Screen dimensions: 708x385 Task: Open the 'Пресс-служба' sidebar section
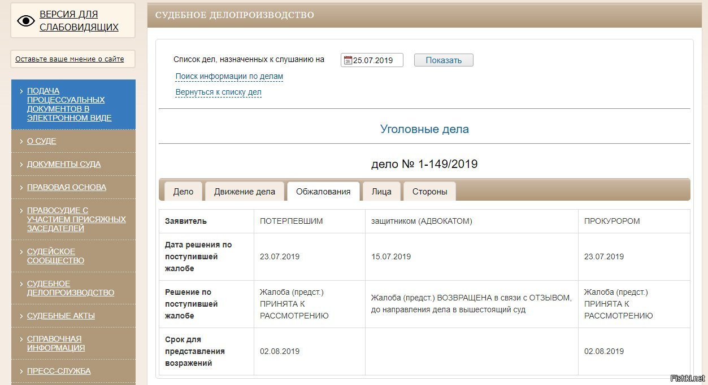point(59,371)
